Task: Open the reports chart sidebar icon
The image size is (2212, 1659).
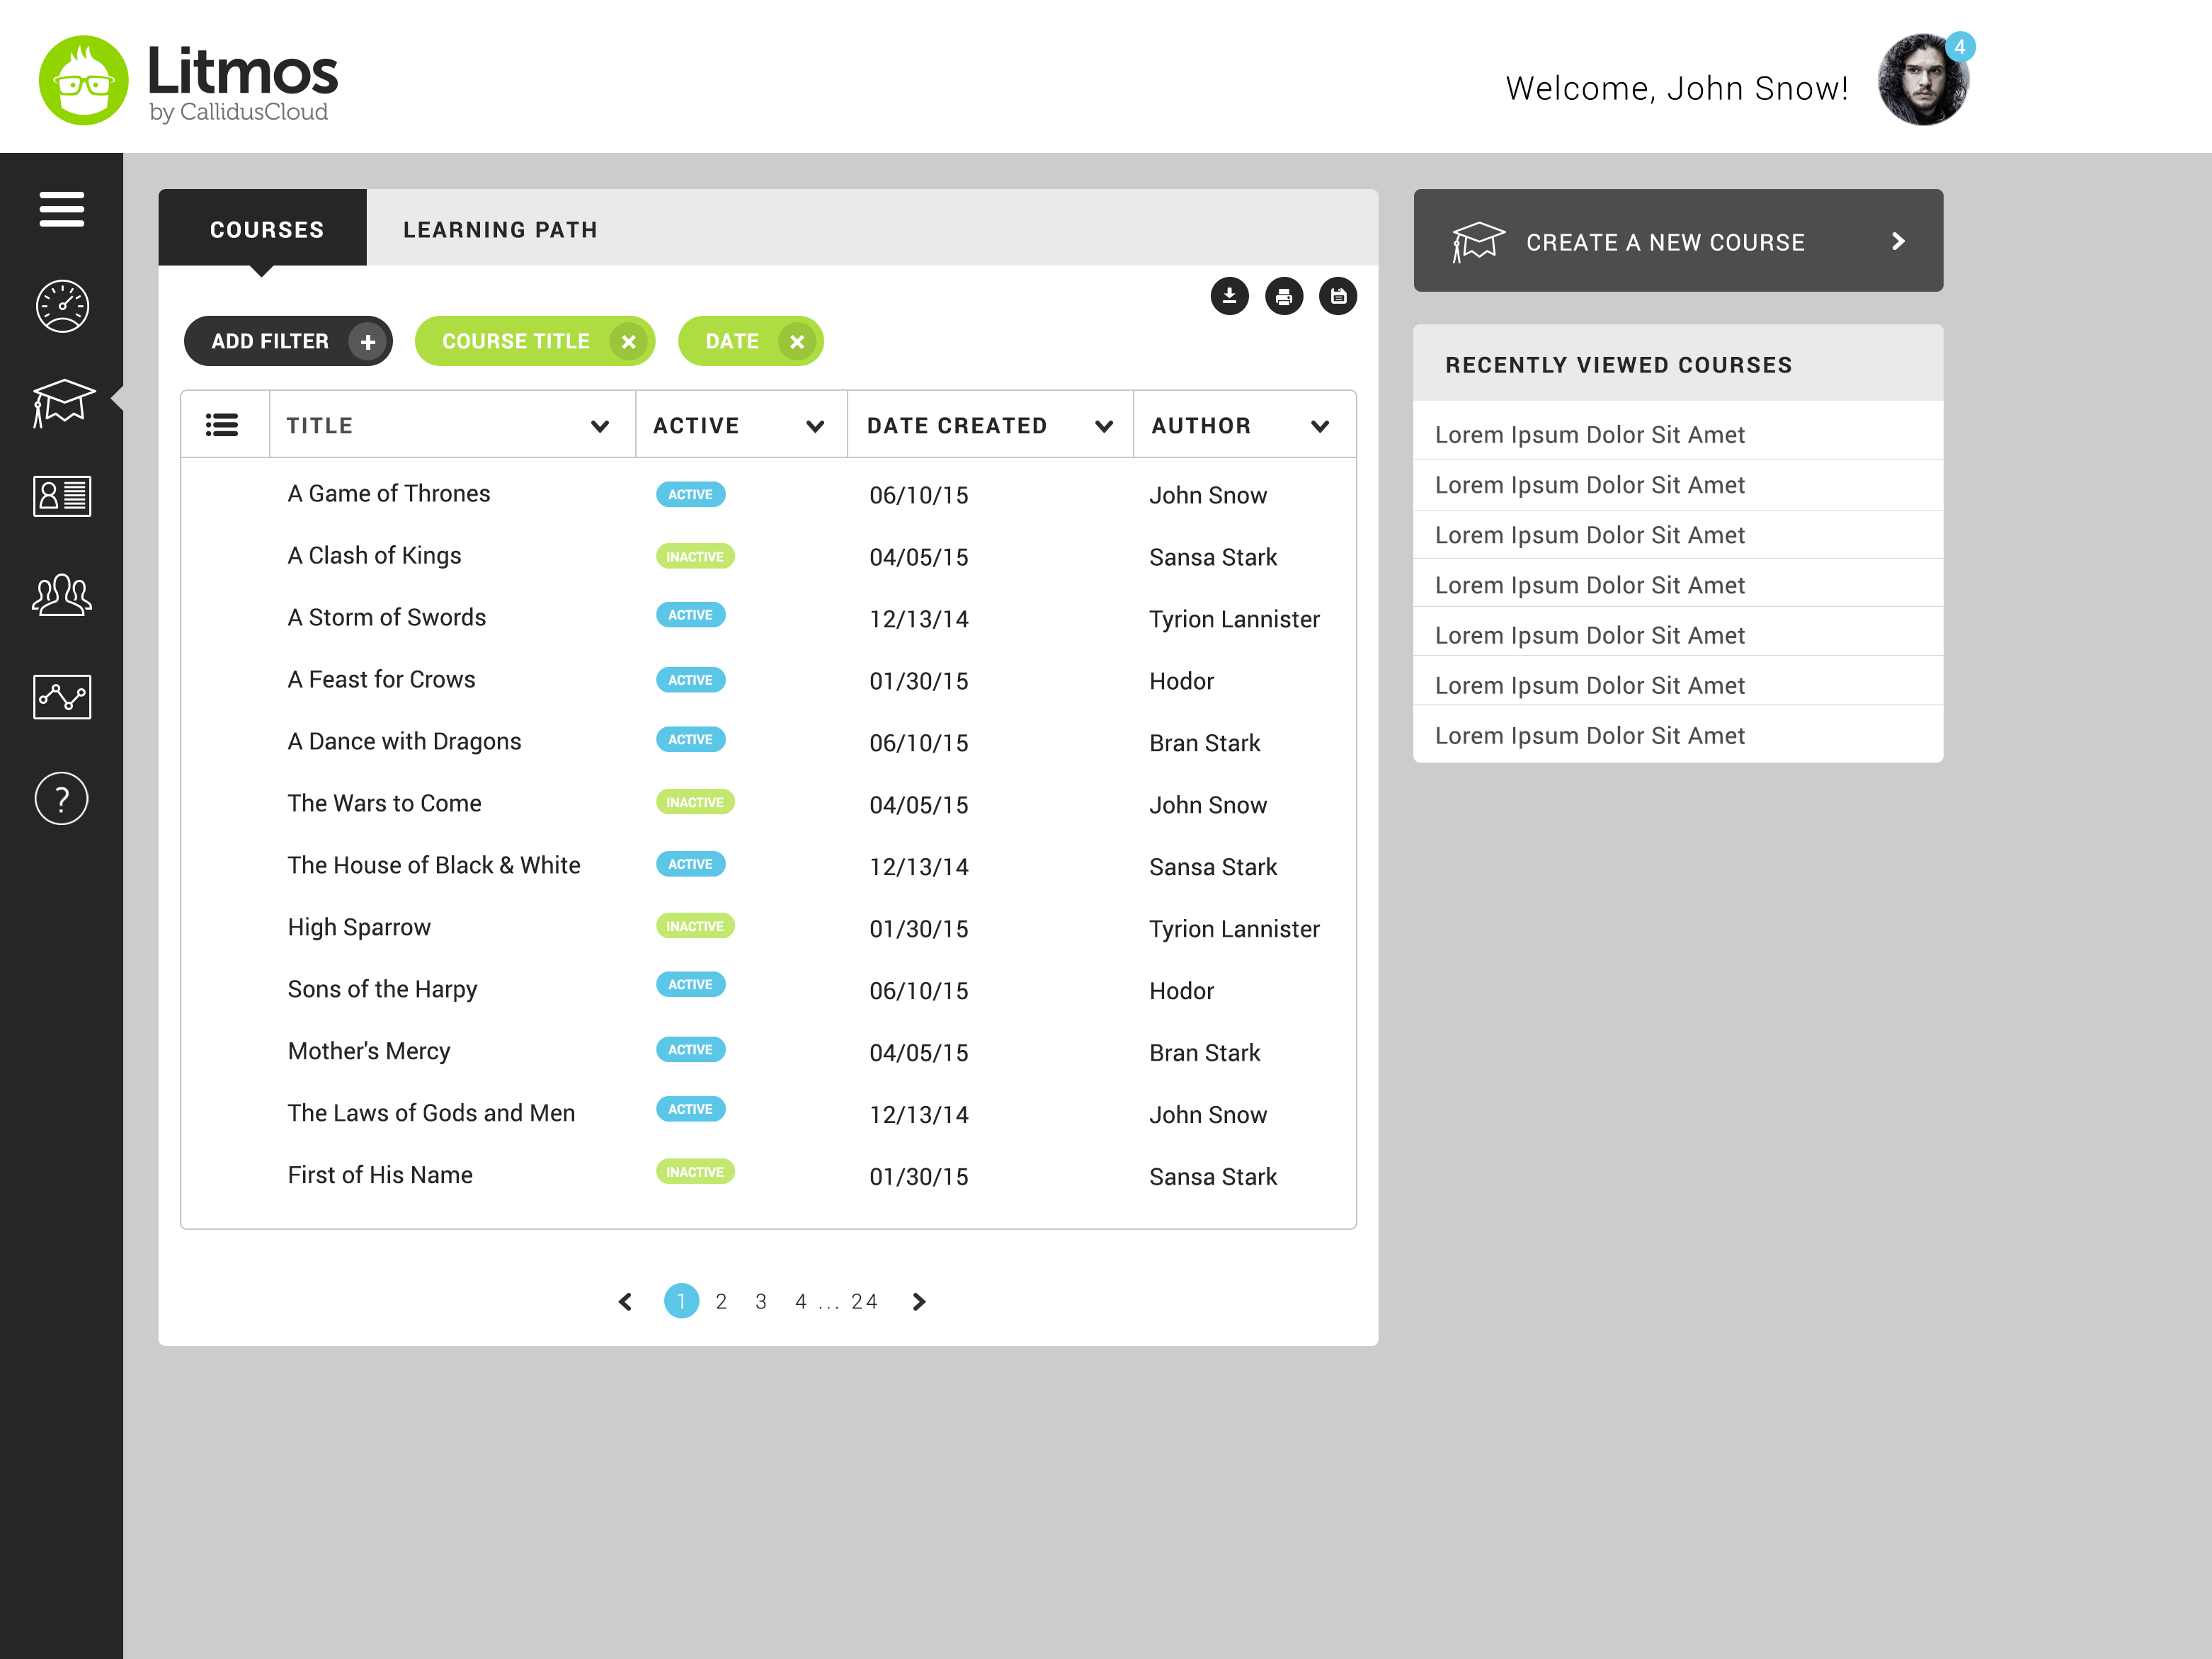Action: (62, 696)
